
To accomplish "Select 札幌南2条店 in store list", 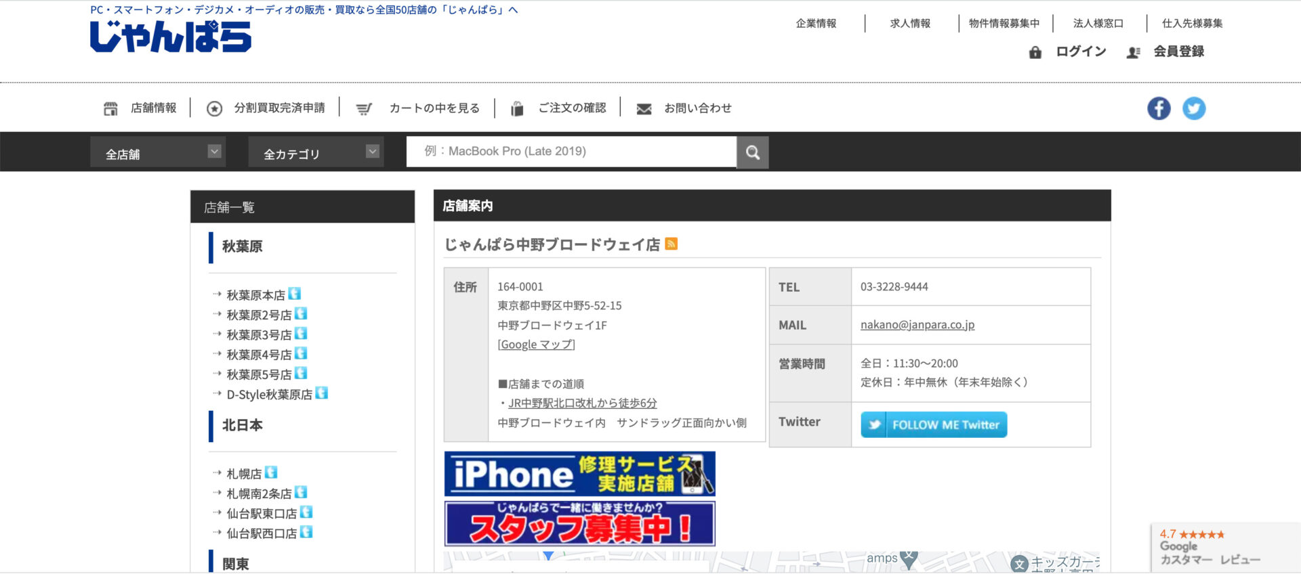I will pyautogui.click(x=259, y=493).
